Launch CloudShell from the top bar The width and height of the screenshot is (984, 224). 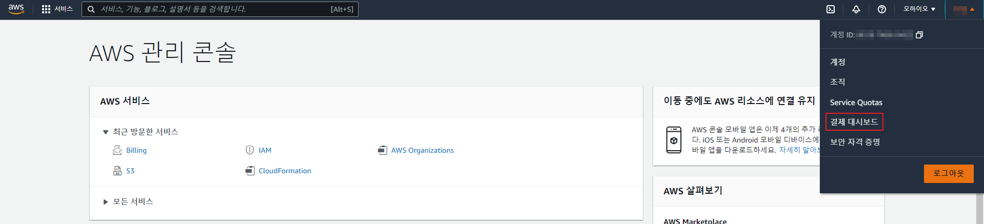pyautogui.click(x=831, y=9)
